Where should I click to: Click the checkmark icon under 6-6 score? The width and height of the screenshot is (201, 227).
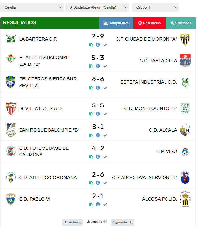click(x=105, y=88)
